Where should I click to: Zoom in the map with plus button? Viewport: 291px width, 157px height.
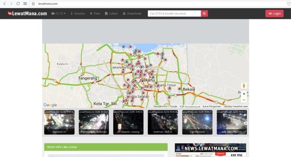pyautogui.click(x=244, y=94)
